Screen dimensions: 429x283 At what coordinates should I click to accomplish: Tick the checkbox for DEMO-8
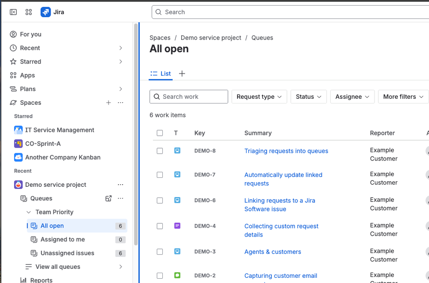160,151
